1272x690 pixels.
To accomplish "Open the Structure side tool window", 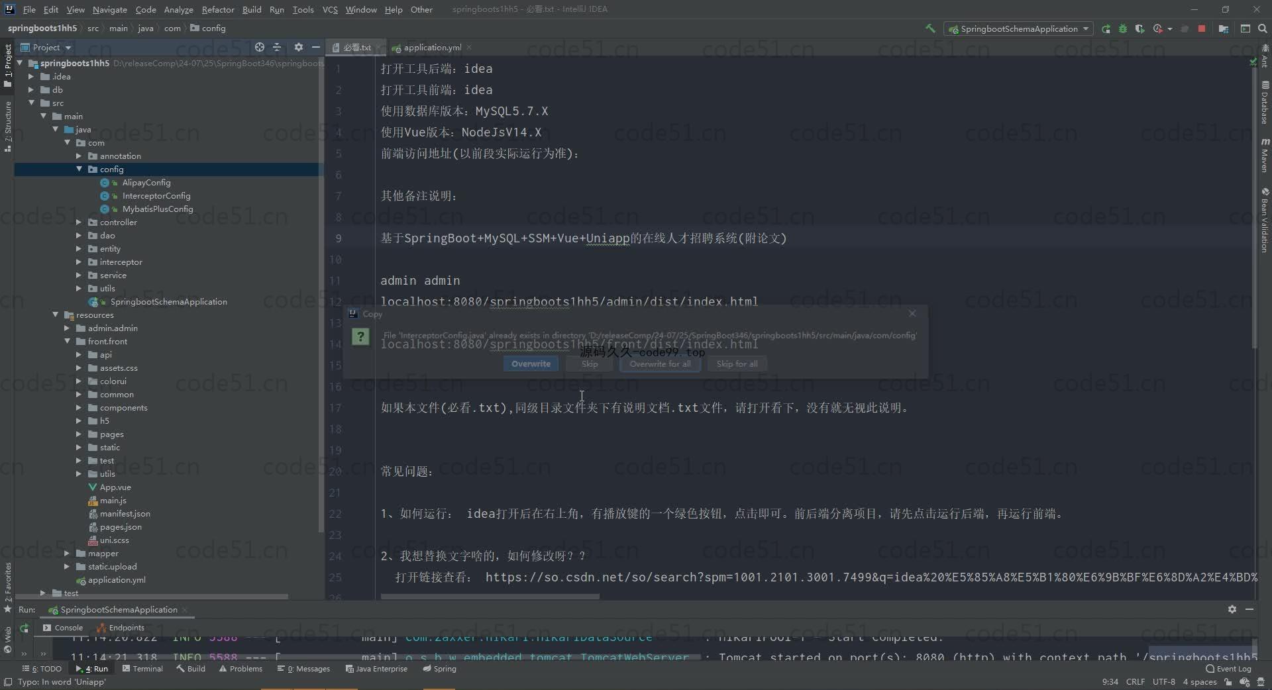I will (x=8, y=126).
